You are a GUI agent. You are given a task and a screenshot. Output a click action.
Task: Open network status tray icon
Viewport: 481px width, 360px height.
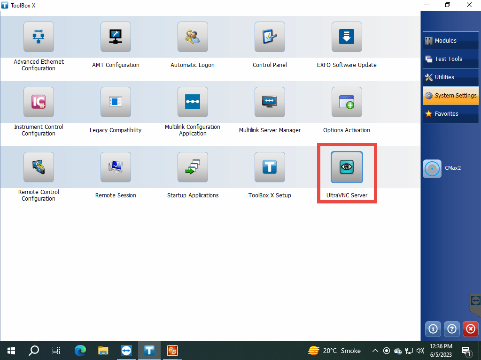click(x=409, y=351)
